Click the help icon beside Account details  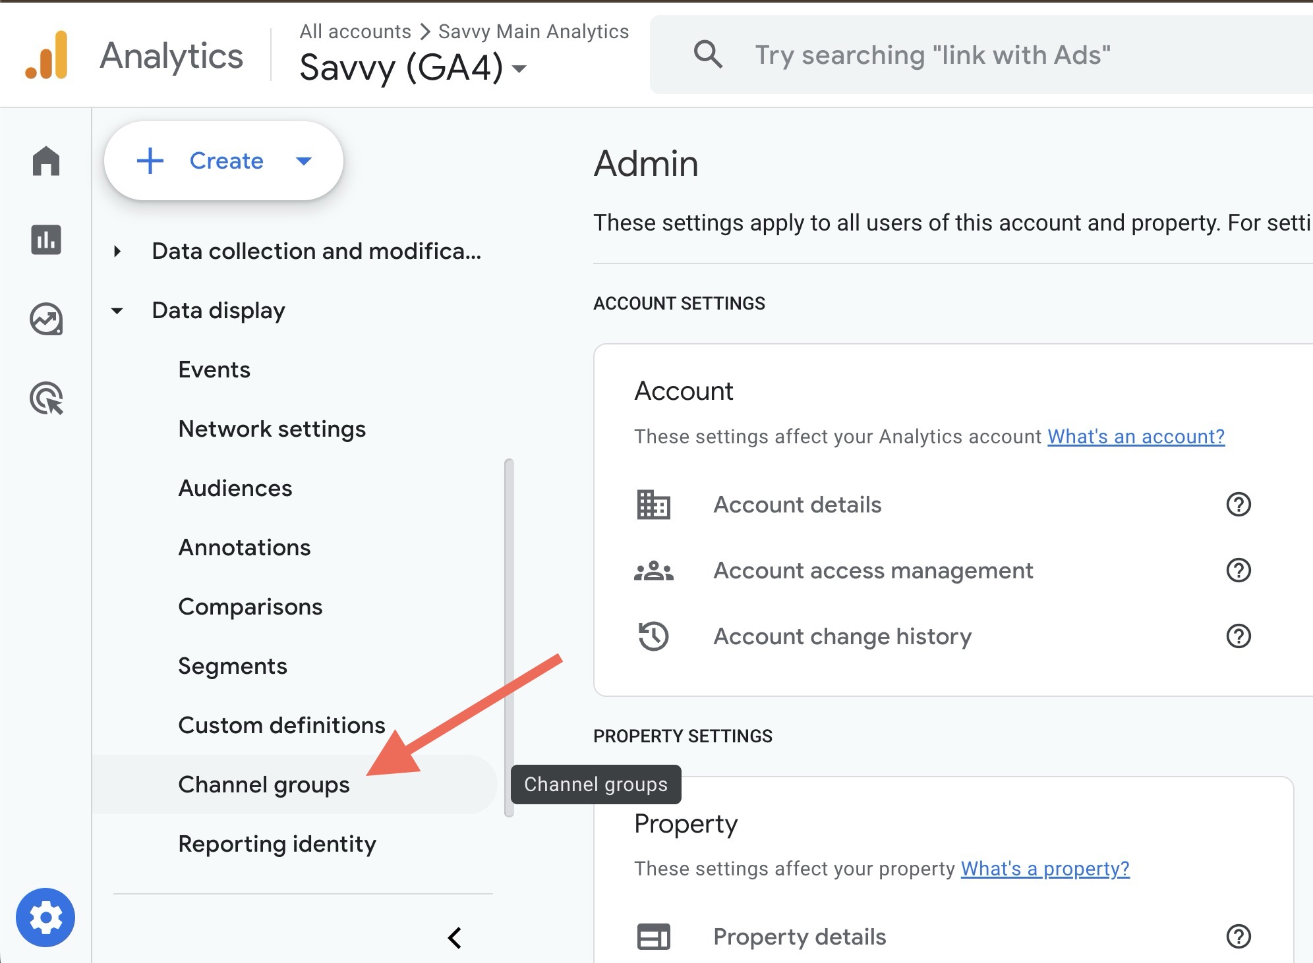(1238, 505)
